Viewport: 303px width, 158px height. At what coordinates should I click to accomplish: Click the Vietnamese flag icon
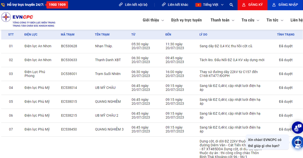[198, 5]
